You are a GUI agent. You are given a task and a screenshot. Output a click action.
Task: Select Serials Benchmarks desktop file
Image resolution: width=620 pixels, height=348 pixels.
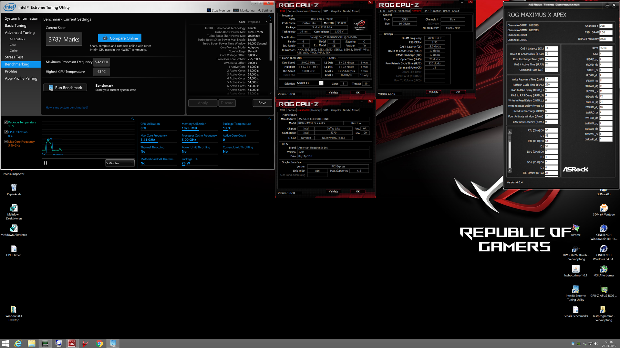pyautogui.click(x=575, y=311)
